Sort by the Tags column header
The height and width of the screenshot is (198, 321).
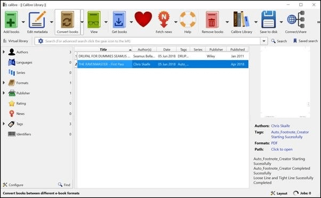(x=183, y=49)
